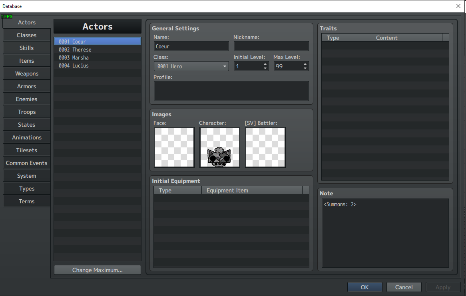Open the Skills database tab
Image resolution: width=466 pixels, height=296 pixels.
click(27, 48)
